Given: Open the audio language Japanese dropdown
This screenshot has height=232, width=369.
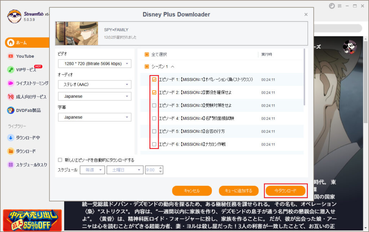Looking at the screenshot, I should (x=95, y=96).
